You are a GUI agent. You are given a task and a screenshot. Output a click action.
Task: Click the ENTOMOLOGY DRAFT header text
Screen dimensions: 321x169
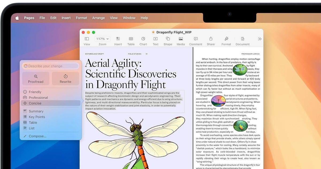point(94,54)
